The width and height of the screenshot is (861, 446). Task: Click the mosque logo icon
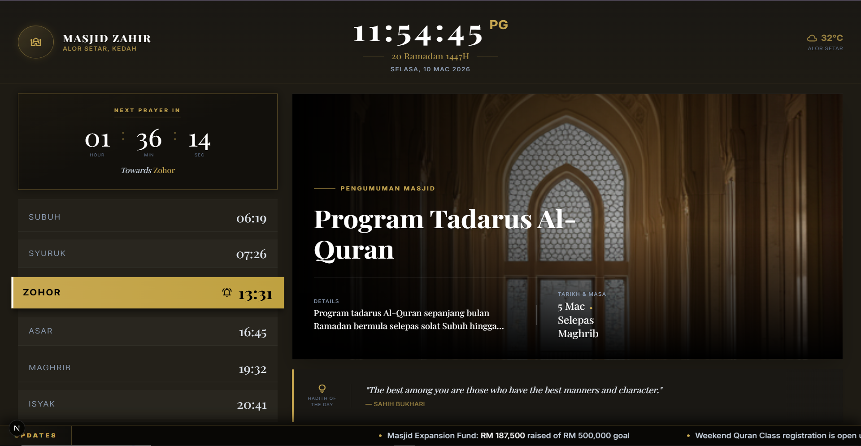[36, 42]
